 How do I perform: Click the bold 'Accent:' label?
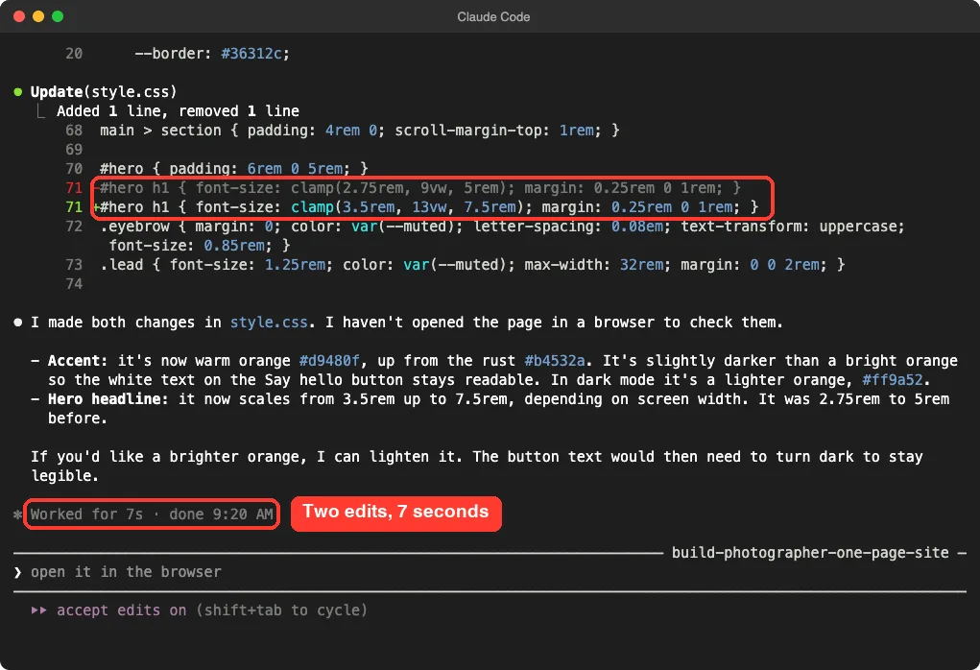(78, 361)
